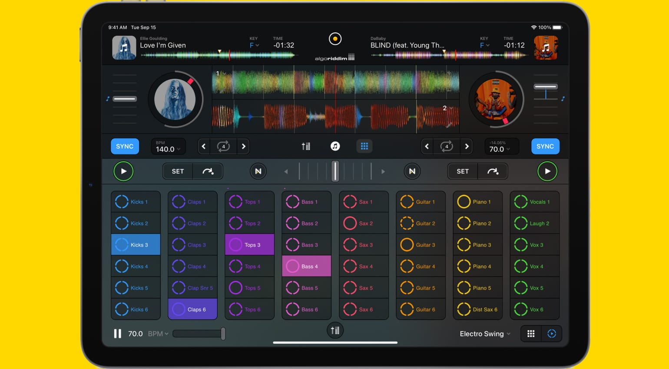Open DaBaby track artwork thumbnail
669x369 pixels.
pos(546,47)
